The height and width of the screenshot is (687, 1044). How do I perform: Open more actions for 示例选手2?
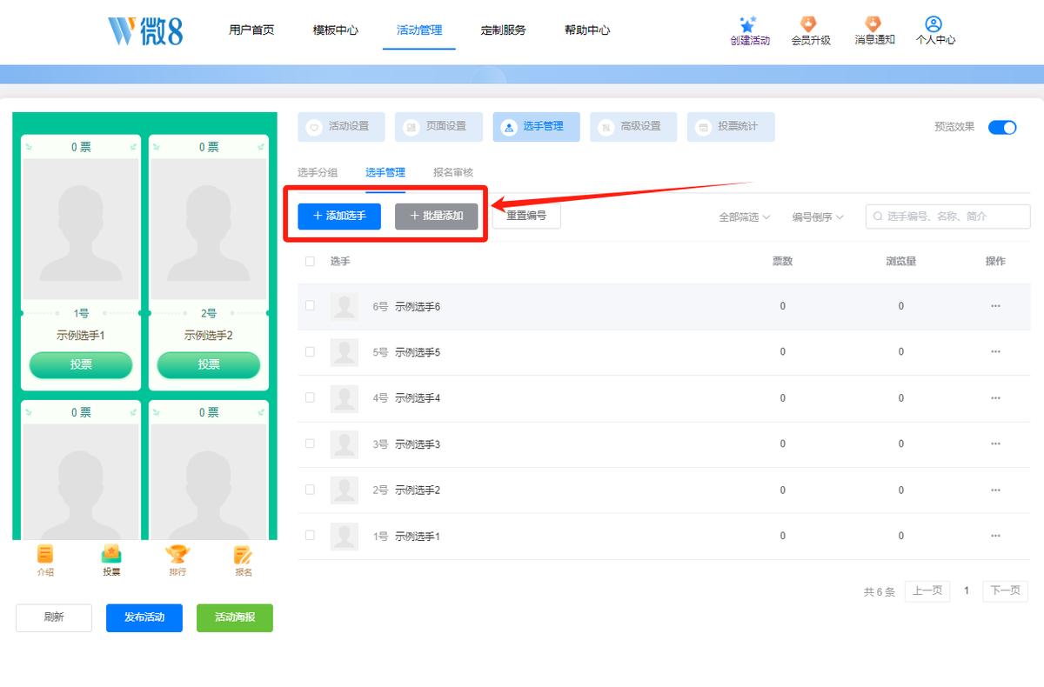pyautogui.click(x=995, y=490)
